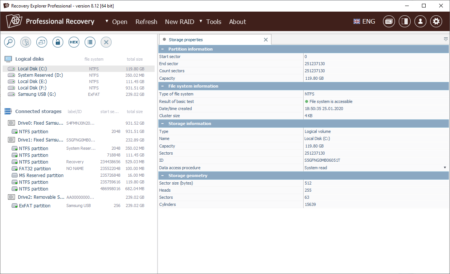The height and width of the screenshot is (274, 450).
Task: Launch the HEX viewer
Action: coord(74,42)
